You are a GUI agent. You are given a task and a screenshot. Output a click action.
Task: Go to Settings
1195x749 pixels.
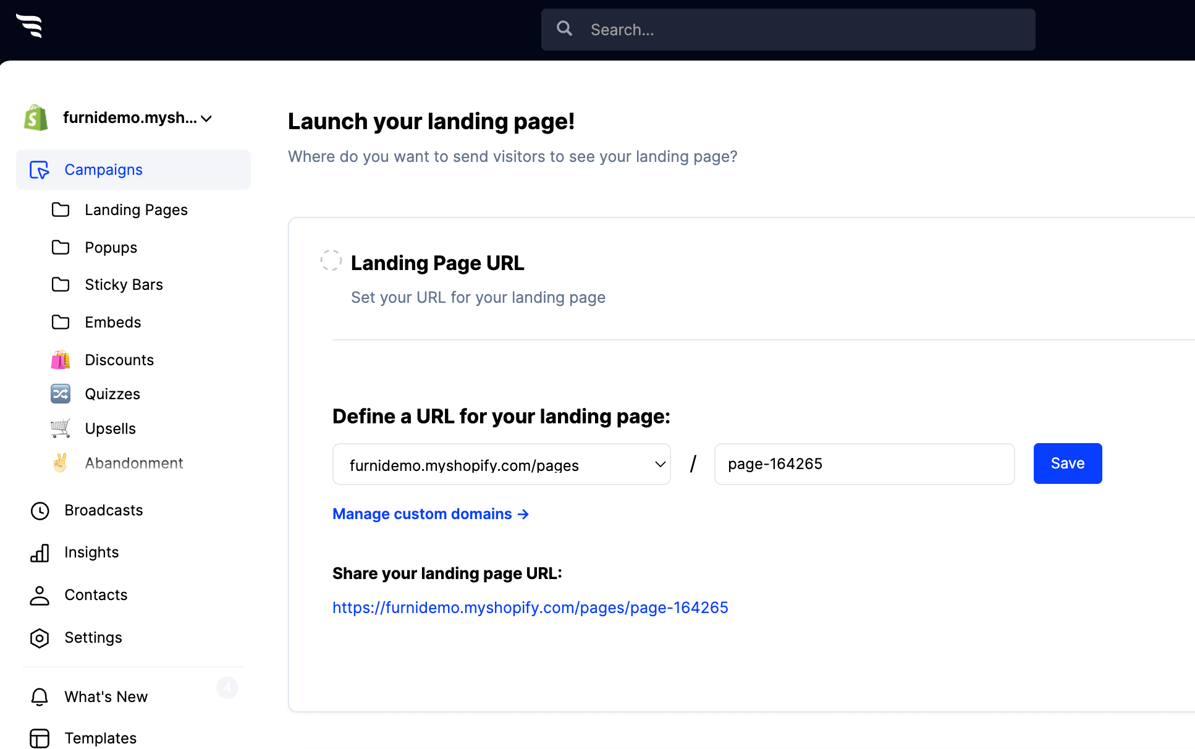point(93,638)
